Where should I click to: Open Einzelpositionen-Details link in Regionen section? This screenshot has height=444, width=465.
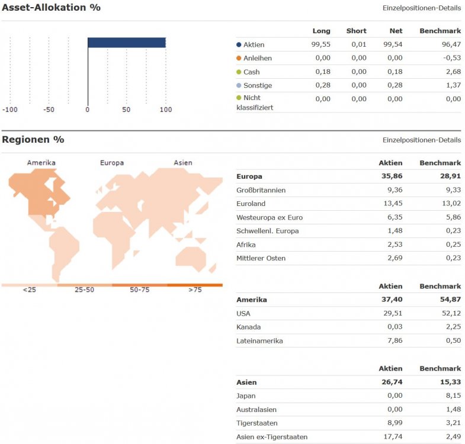(x=422, y=140)
